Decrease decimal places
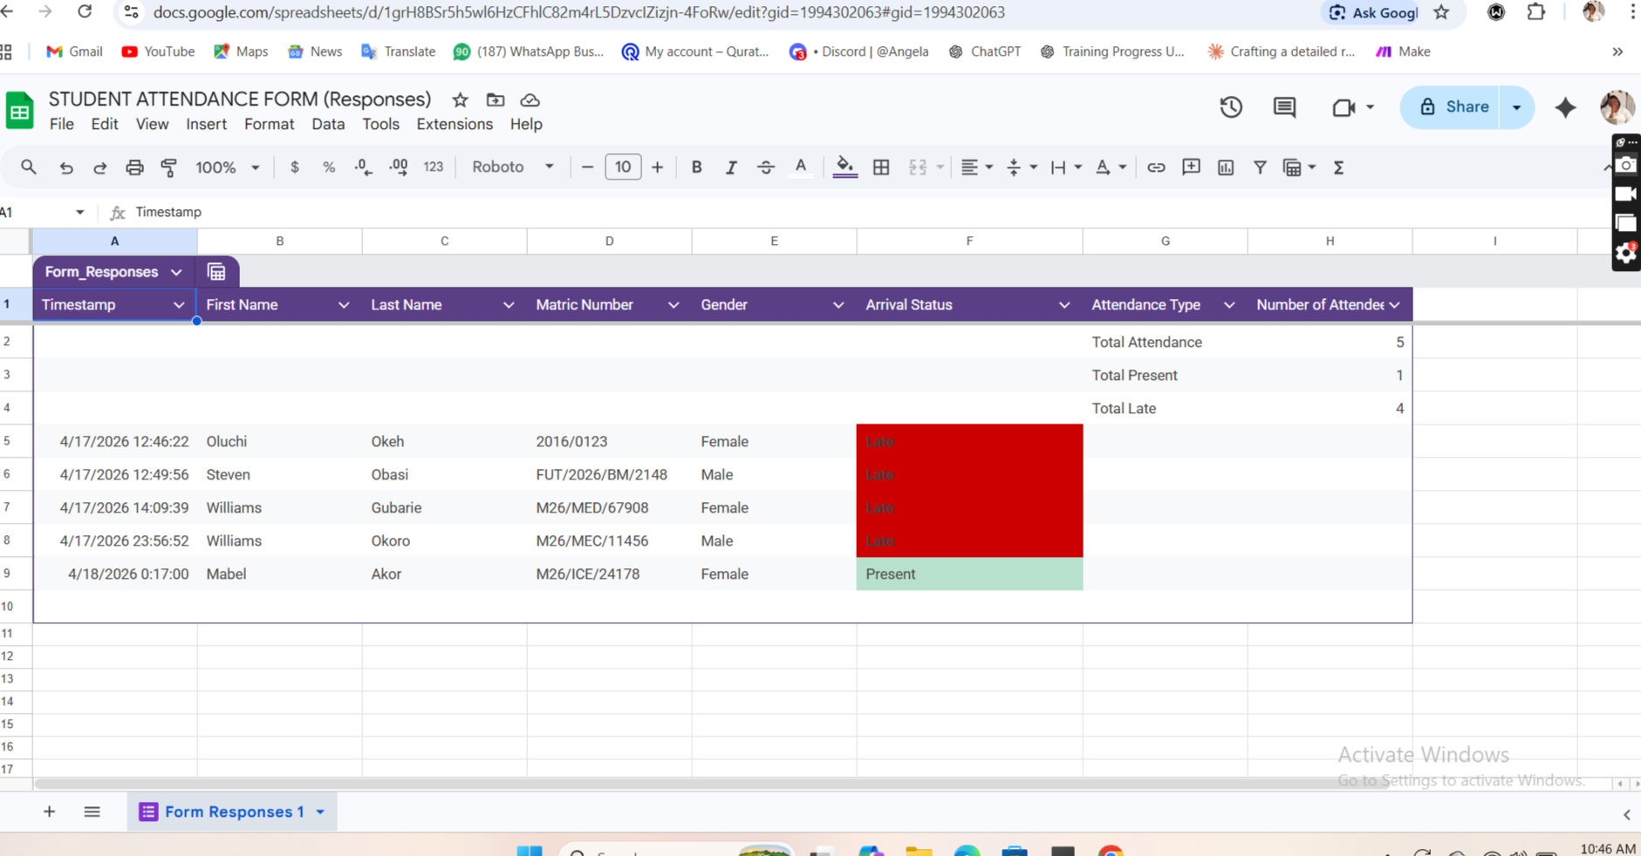This screenshot has width=1641, height=856. pyautogui.click(x=364, y=167)
